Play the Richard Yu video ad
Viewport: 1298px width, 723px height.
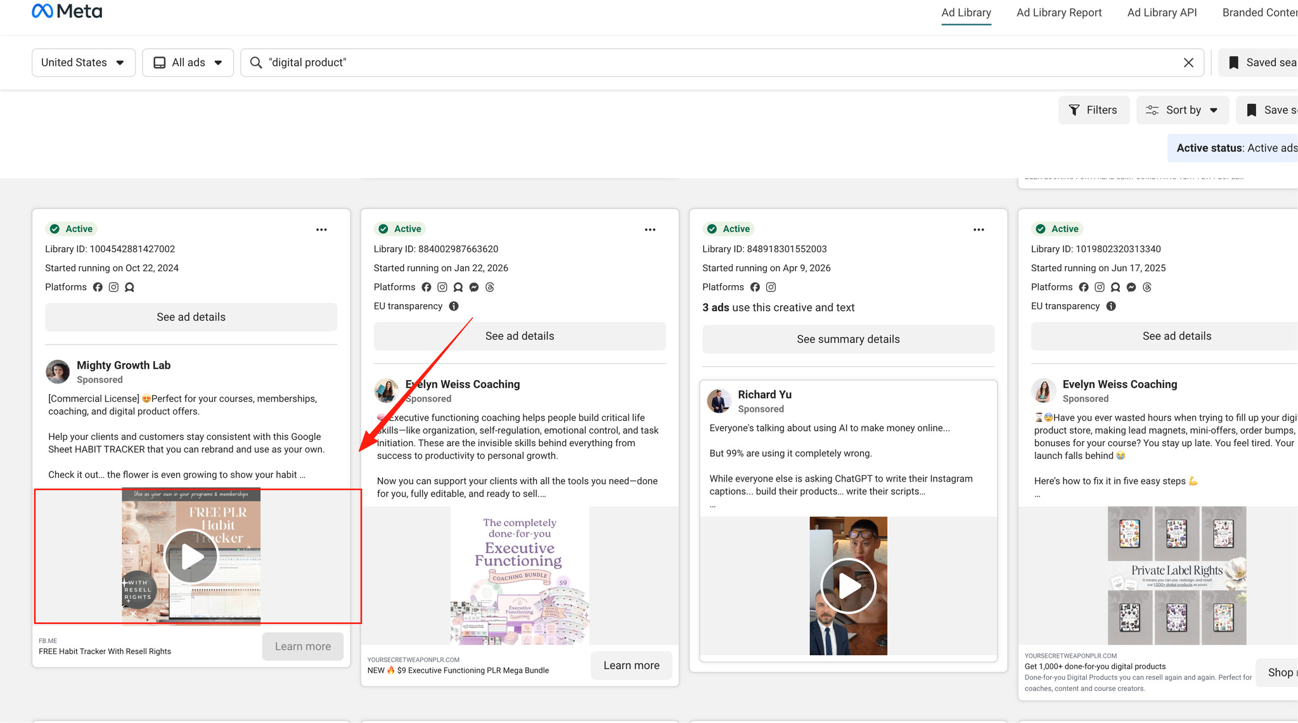(848, 586)
